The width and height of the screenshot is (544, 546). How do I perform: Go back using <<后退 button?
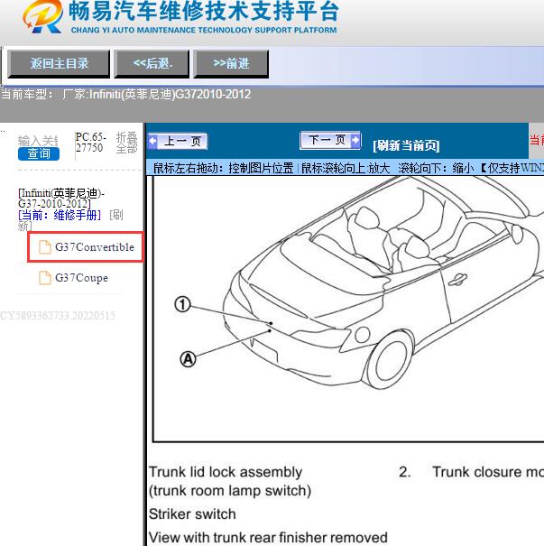pyautogui.click(x=152, y=64)
